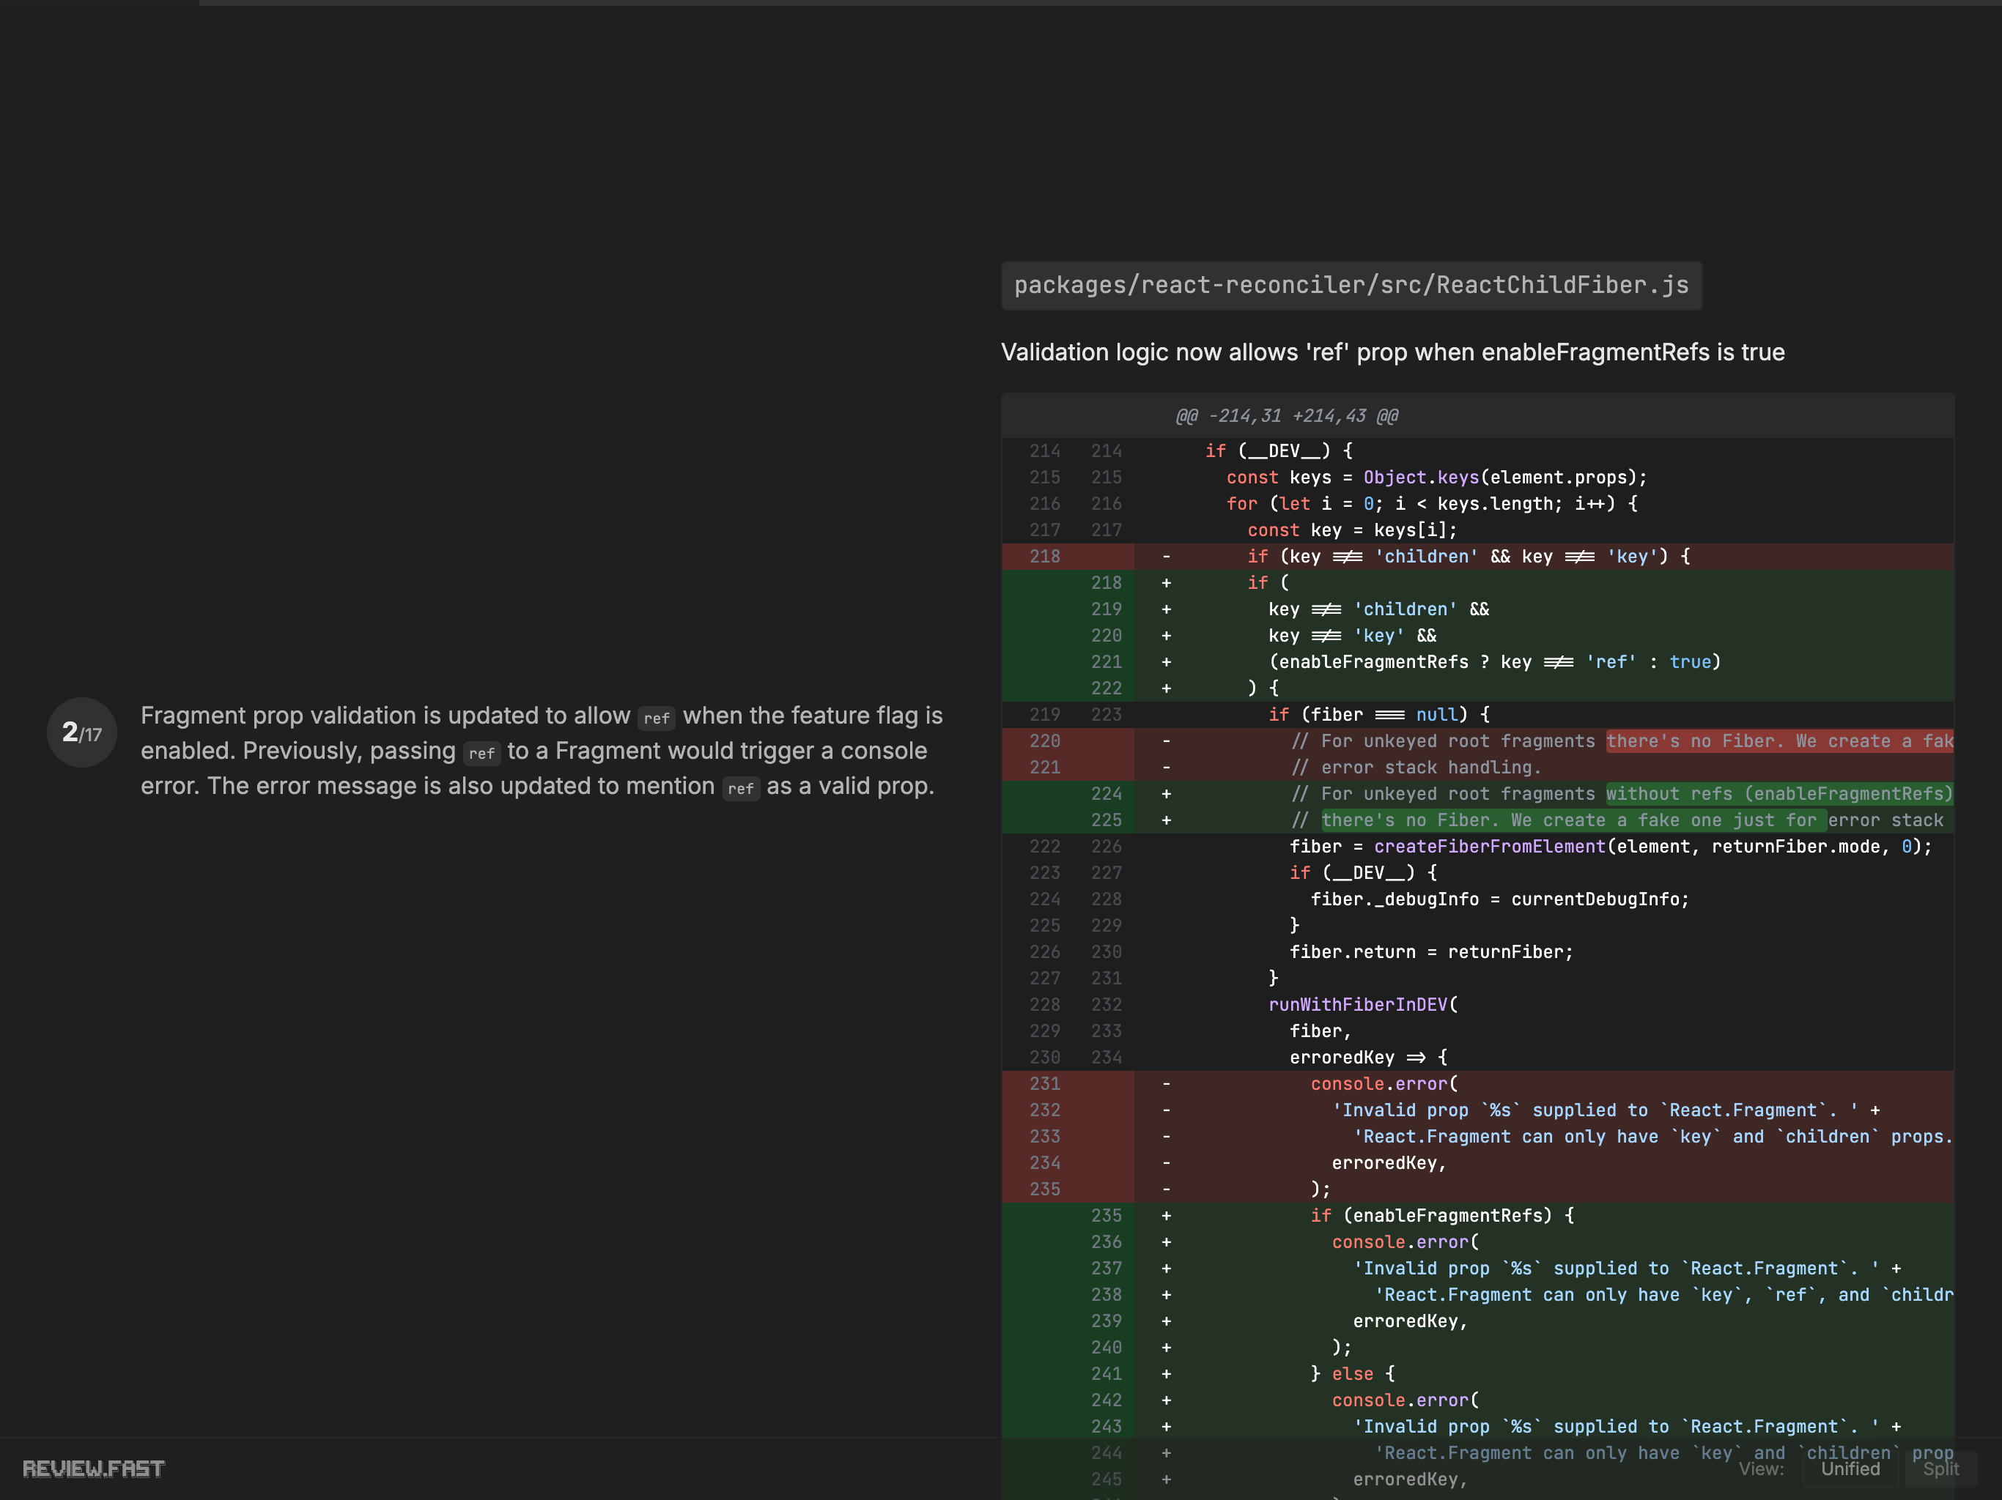
Task: Click the file path chip for ReactChildFiber.js
Action: coord(1351,285)
